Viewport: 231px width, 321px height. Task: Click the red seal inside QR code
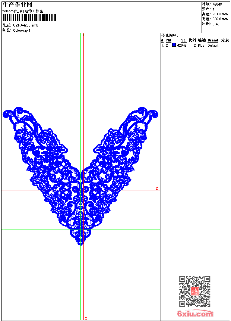(194, 291)
